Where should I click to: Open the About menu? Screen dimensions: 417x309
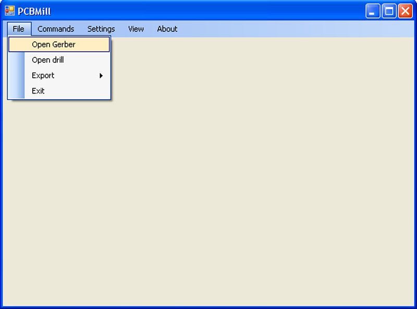167,29
